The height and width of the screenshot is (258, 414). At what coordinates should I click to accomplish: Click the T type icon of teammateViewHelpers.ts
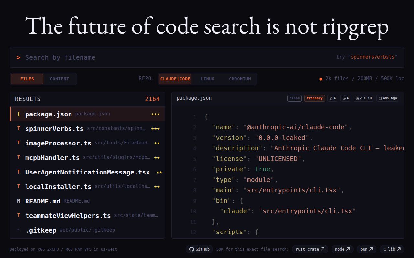tap(19, 215)
